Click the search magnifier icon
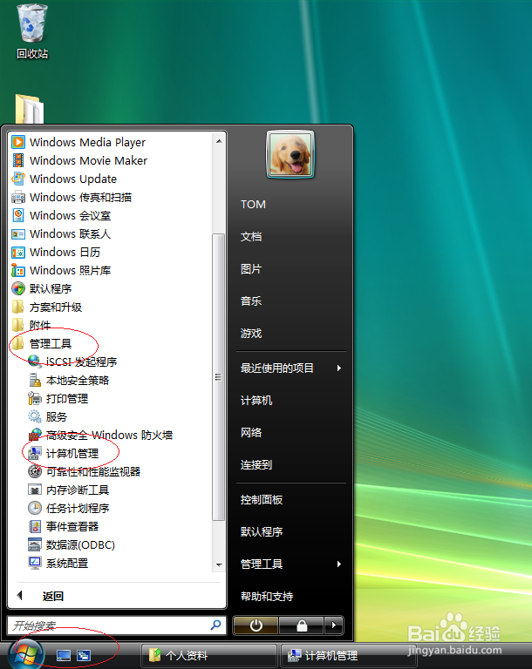This screenshot has height=669, width=532. (x=215, y=625)
